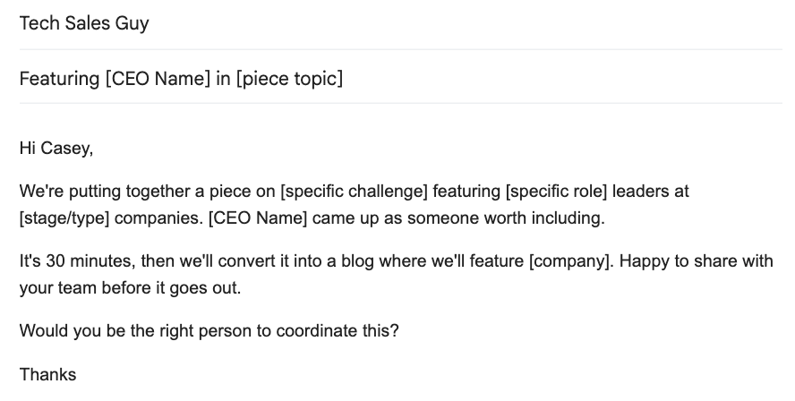Click [CEO Name] placeholder in the subject
Viewport: 795px width, 401px height.
(158, 79)
